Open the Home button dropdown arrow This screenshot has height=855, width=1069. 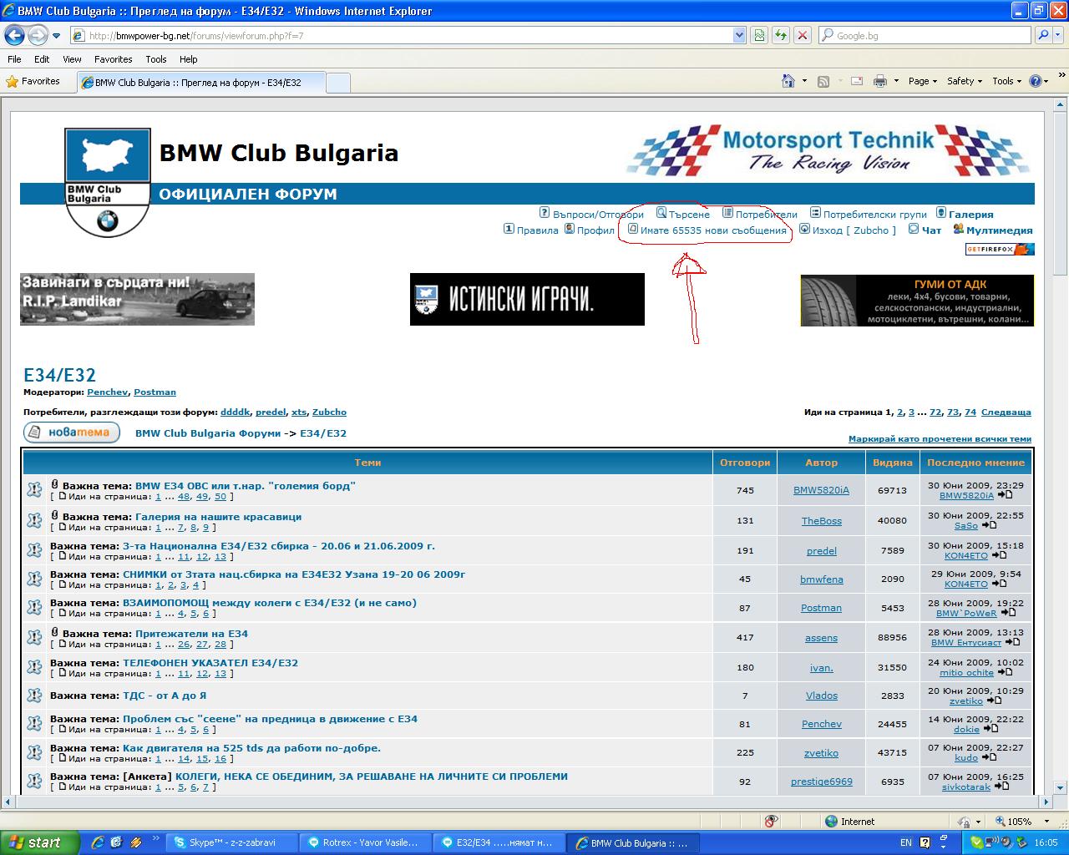coord(804,81)
